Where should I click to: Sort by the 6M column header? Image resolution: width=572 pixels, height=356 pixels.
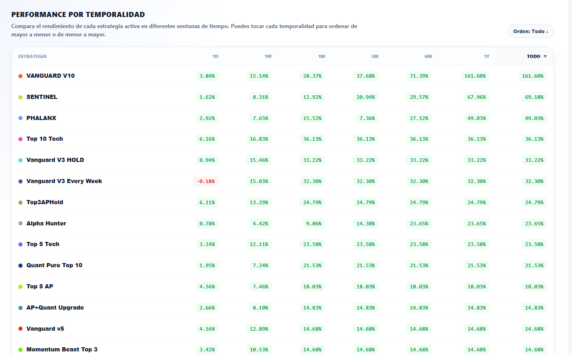(428, 57)
